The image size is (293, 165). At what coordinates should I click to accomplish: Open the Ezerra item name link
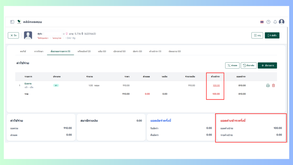[x=28, y=84]
